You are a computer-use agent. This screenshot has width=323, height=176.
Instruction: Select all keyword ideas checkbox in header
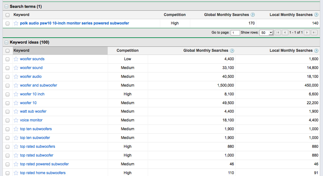8,51
